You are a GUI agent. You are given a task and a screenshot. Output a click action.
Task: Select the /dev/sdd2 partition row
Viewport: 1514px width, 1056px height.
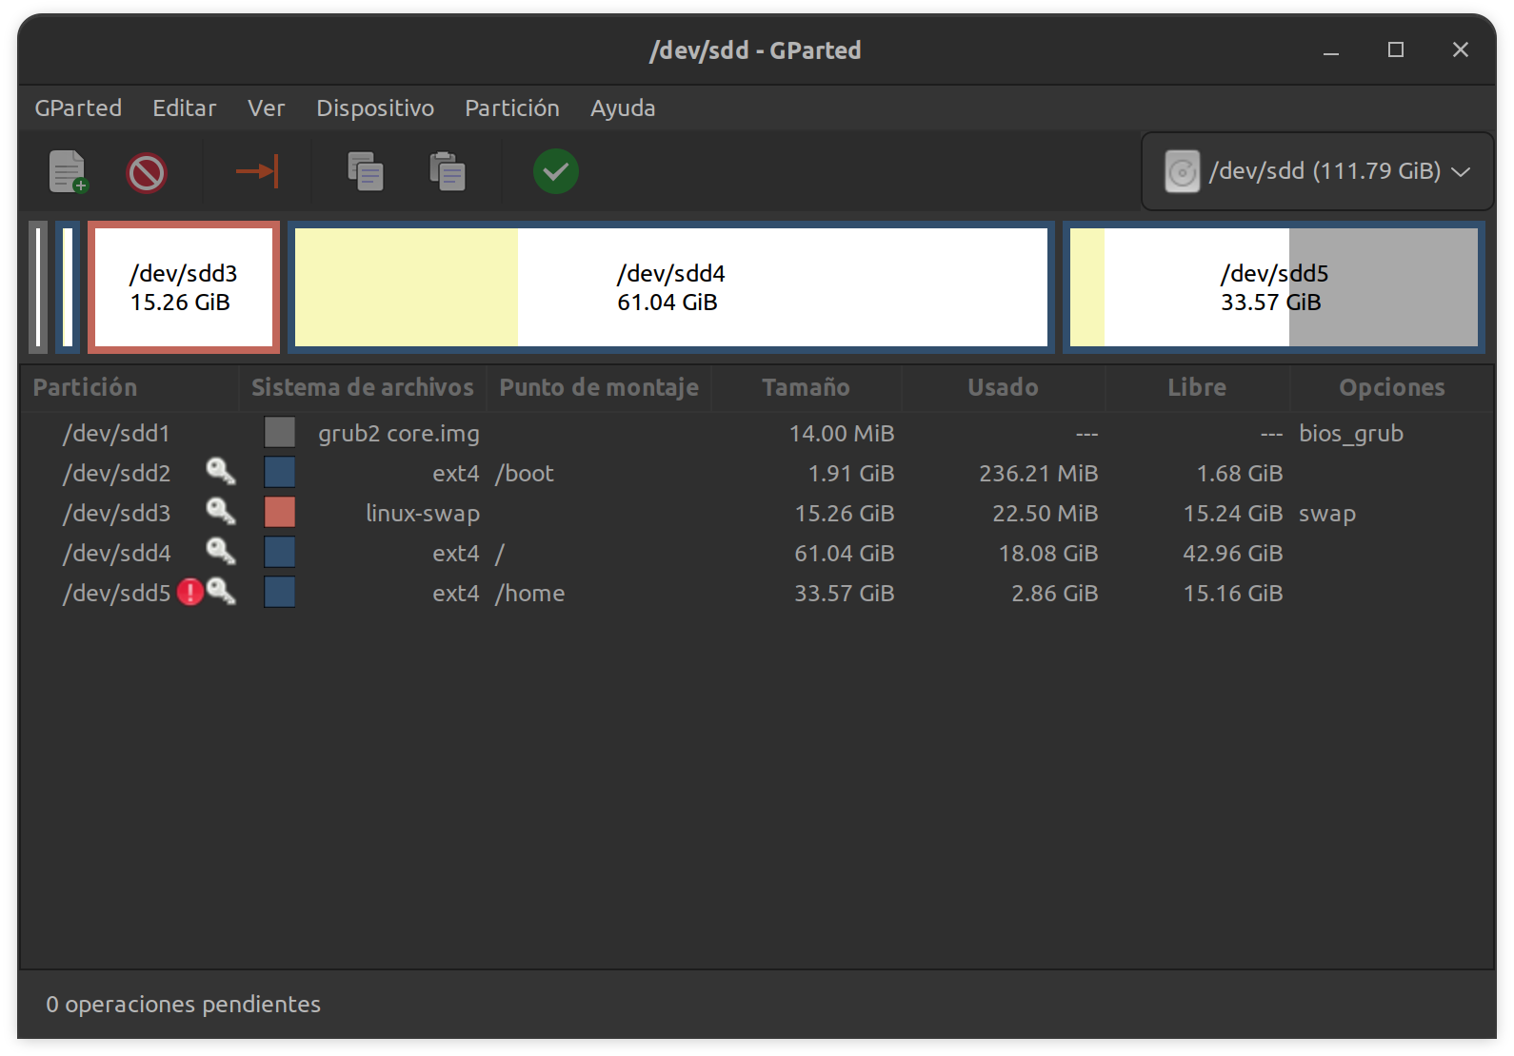(x=757, y=474)
